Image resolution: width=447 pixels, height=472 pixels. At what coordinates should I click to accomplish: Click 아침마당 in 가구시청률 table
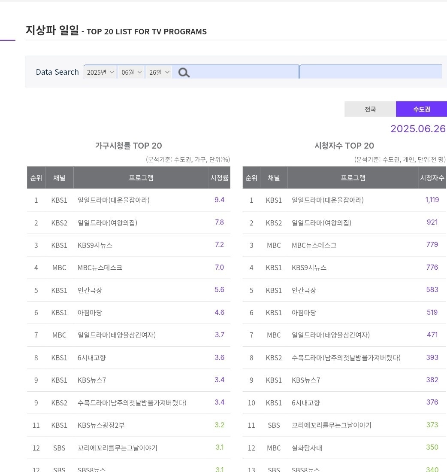90,313
